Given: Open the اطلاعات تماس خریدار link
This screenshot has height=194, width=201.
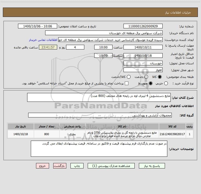Looking at the screenshot, I should pos(43,40).
